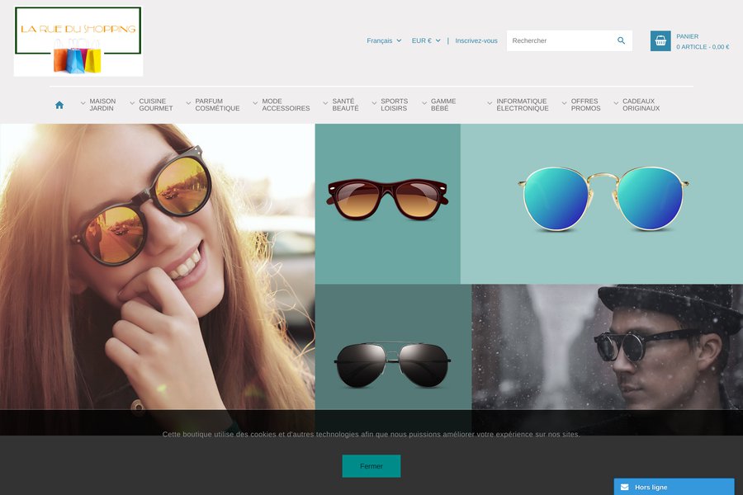Open the Sports Loisirs menu
Image resolution: width=743 pixels, height=495 pixels.
[x=394, y=105]
